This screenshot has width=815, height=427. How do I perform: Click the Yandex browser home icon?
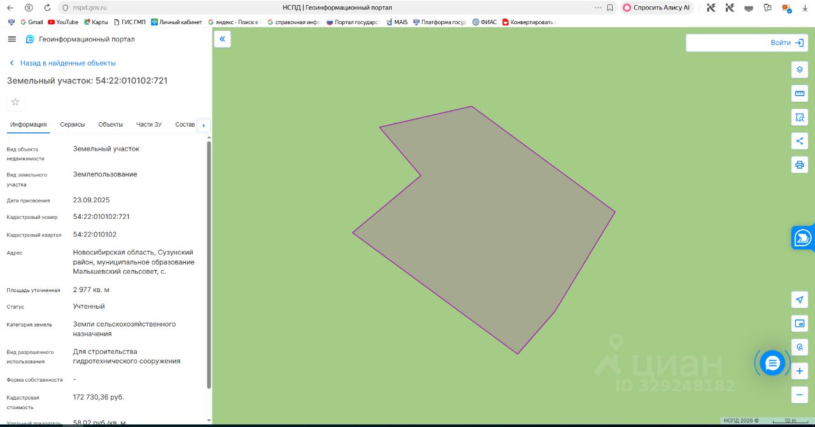[29, 8]
